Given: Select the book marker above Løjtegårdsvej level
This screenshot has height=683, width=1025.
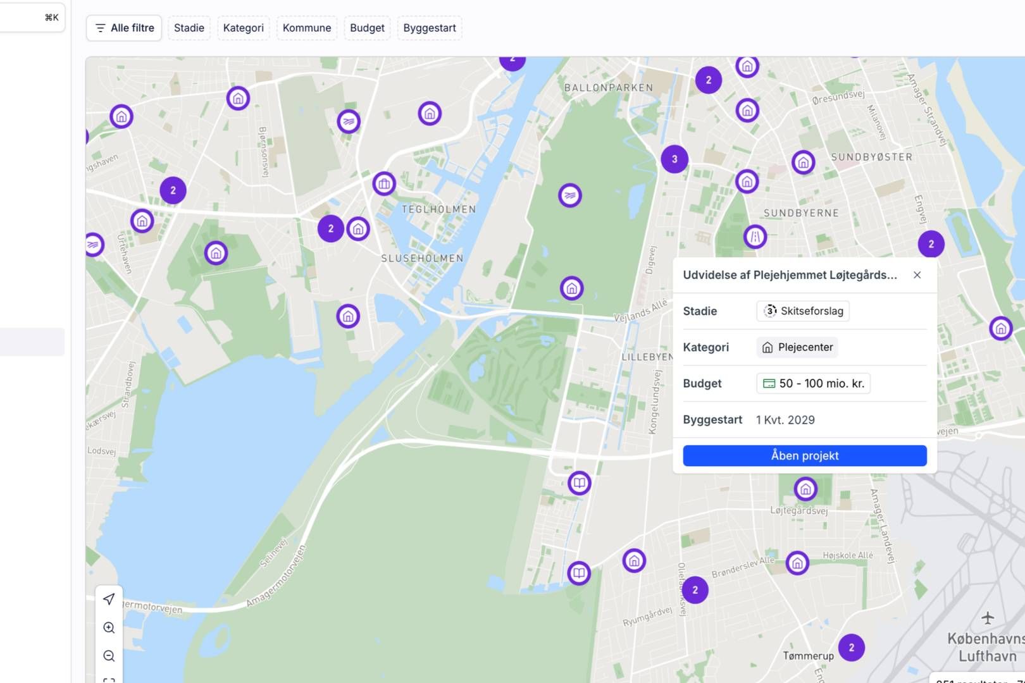Looking at the screenshot, I should point(579,483).
